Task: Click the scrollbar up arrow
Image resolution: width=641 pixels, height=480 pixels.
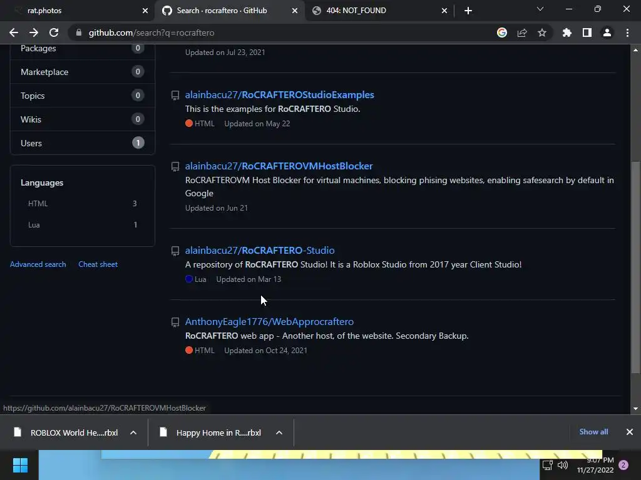Action: click(x=635, y=50)
